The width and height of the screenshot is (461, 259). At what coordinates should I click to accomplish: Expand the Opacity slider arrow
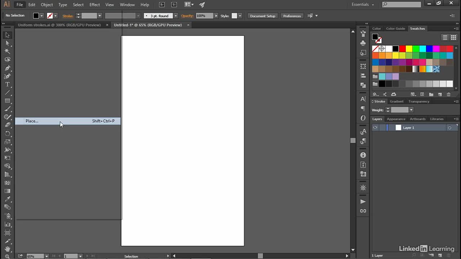click(216, 16)
